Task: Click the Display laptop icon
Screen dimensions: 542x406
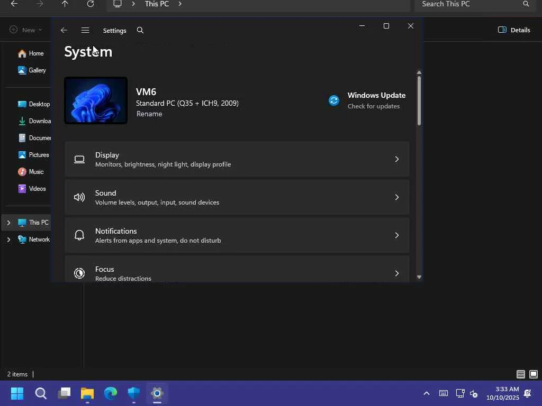Action: 79,159
